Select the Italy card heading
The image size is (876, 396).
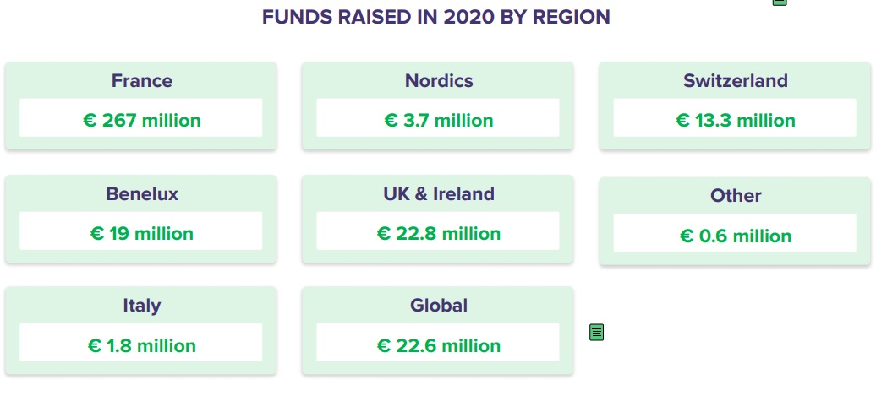tap(142, 306)
